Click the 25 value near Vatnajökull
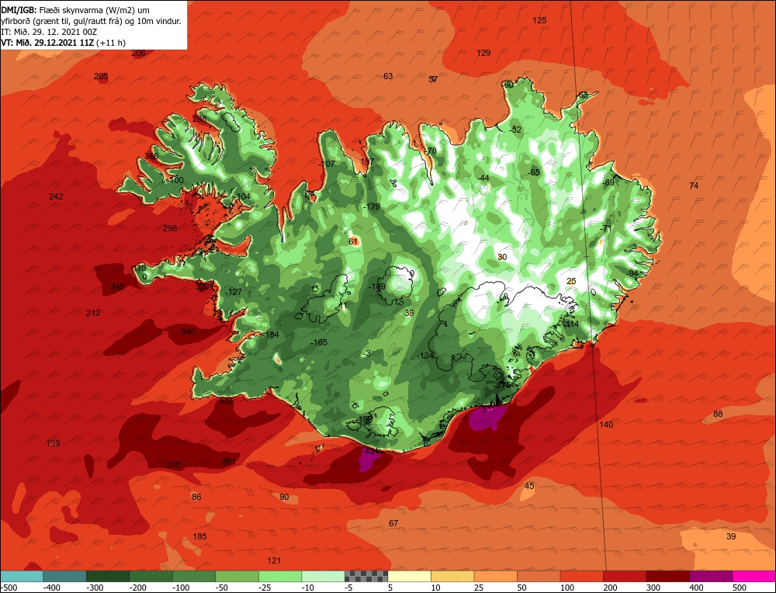The width and height of the screenshot is (776, 593). click(x=572, y=281)
